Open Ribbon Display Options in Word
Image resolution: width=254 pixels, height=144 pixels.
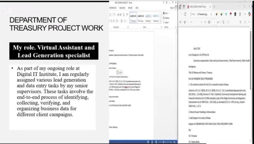[x=167, y=3]
